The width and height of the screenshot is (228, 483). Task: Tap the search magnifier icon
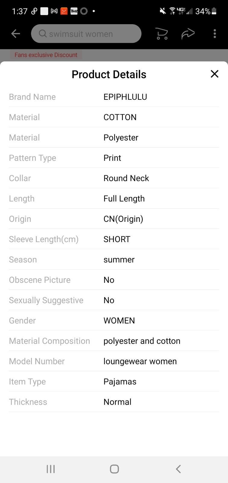coord(43,34)
